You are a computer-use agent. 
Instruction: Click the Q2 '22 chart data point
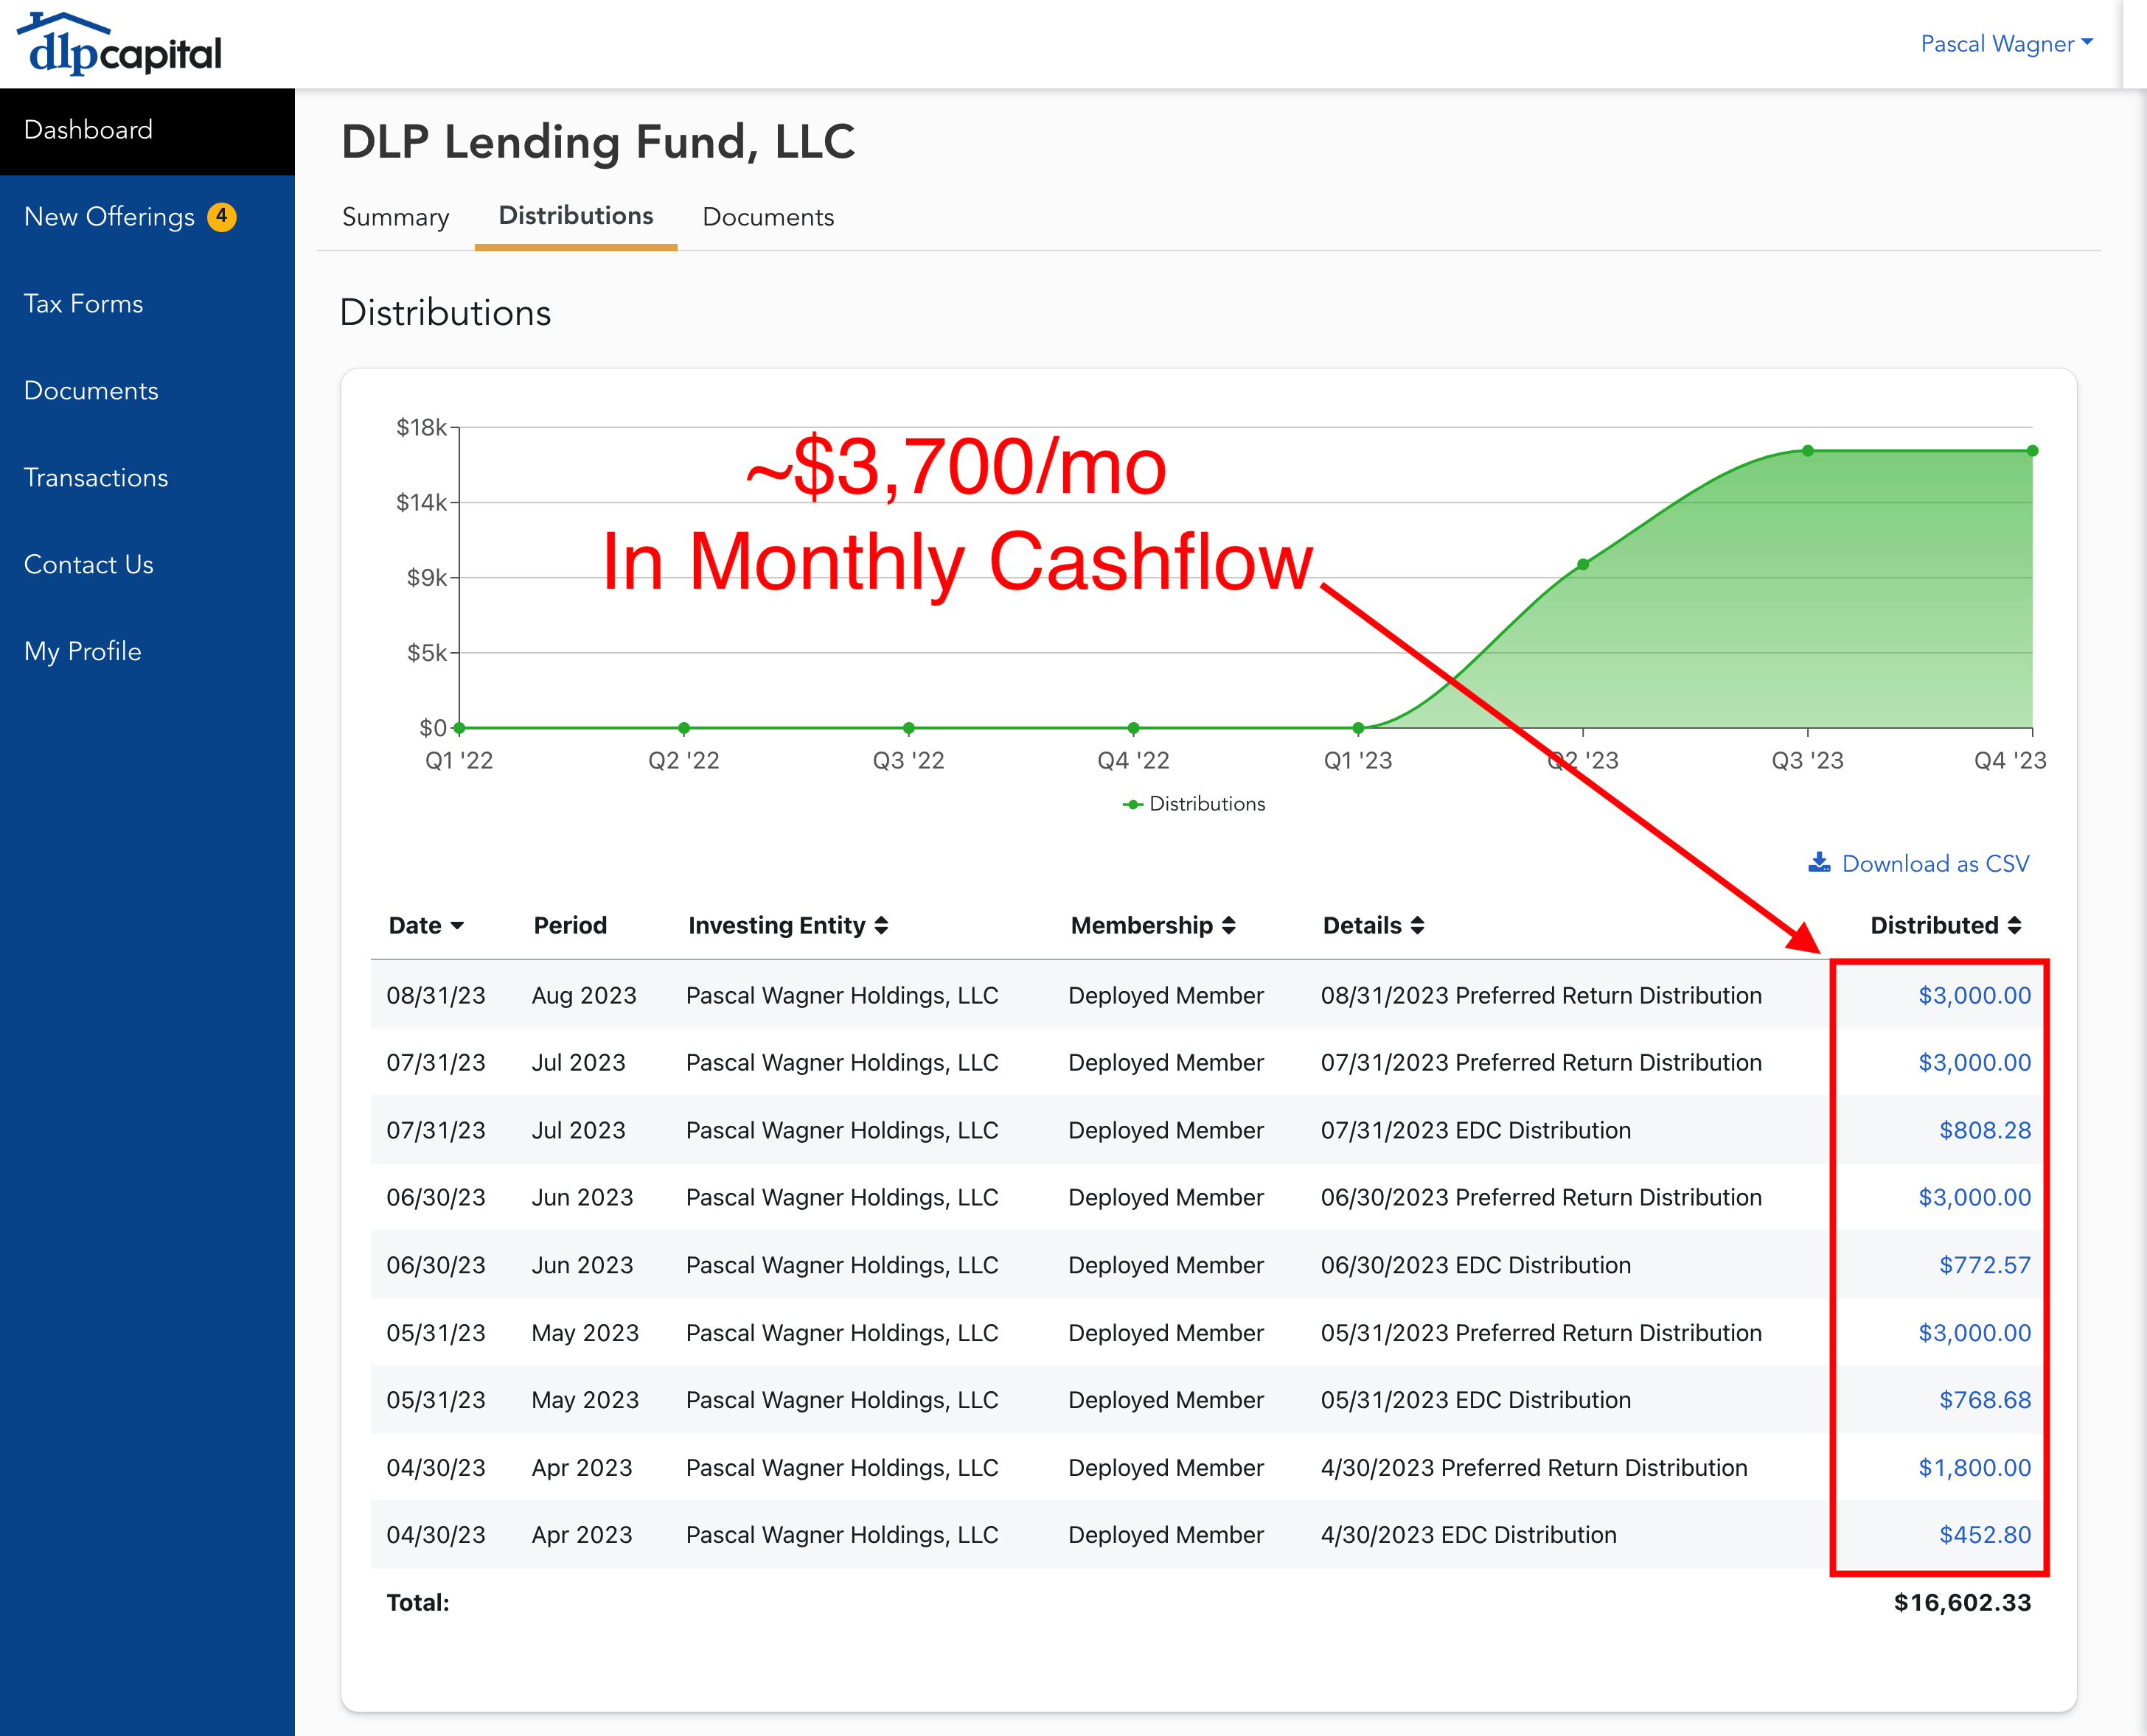683,728
